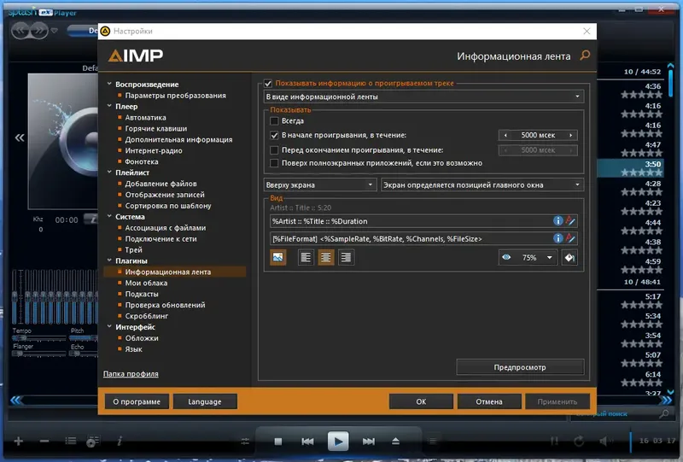
Task: Skip to previous track in the player
Action: click(307, 442)
